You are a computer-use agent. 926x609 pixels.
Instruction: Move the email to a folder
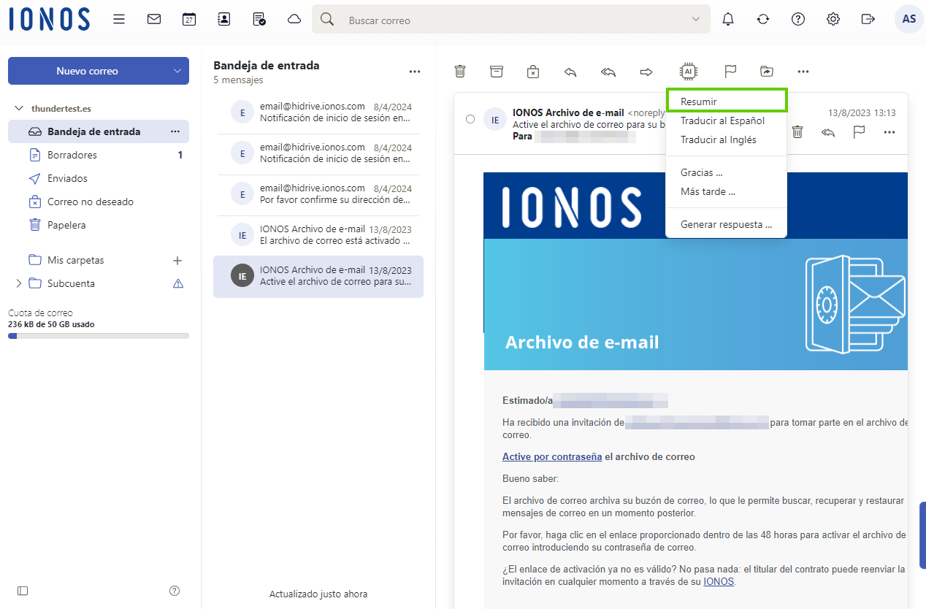pyautogui.click(x=766, y=72)
